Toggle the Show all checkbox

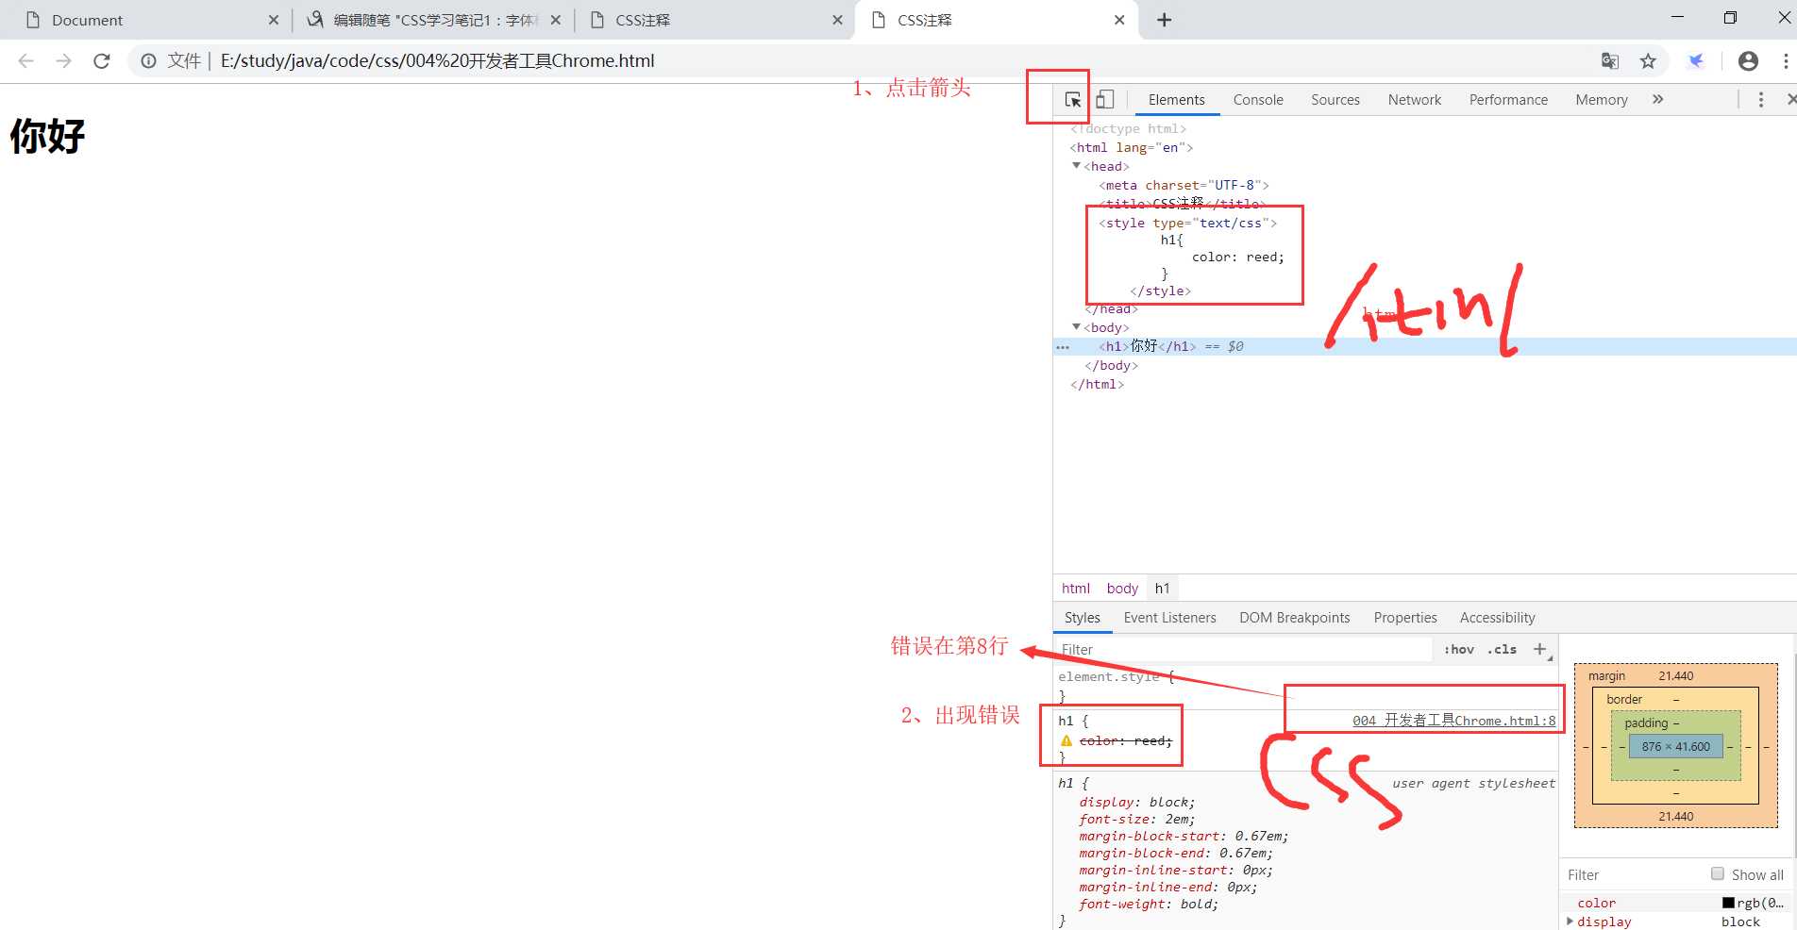point(1718,873)
